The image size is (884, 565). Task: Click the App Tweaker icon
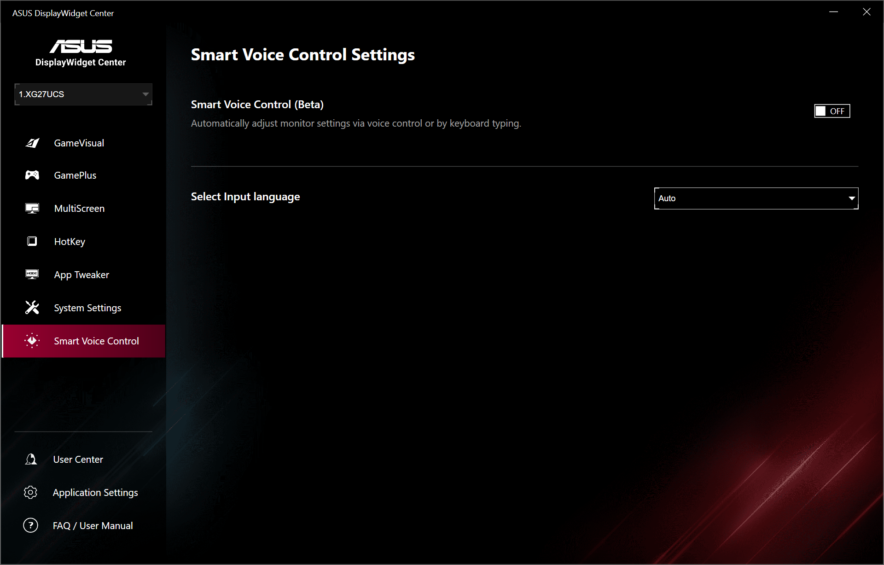pos(32,274)
